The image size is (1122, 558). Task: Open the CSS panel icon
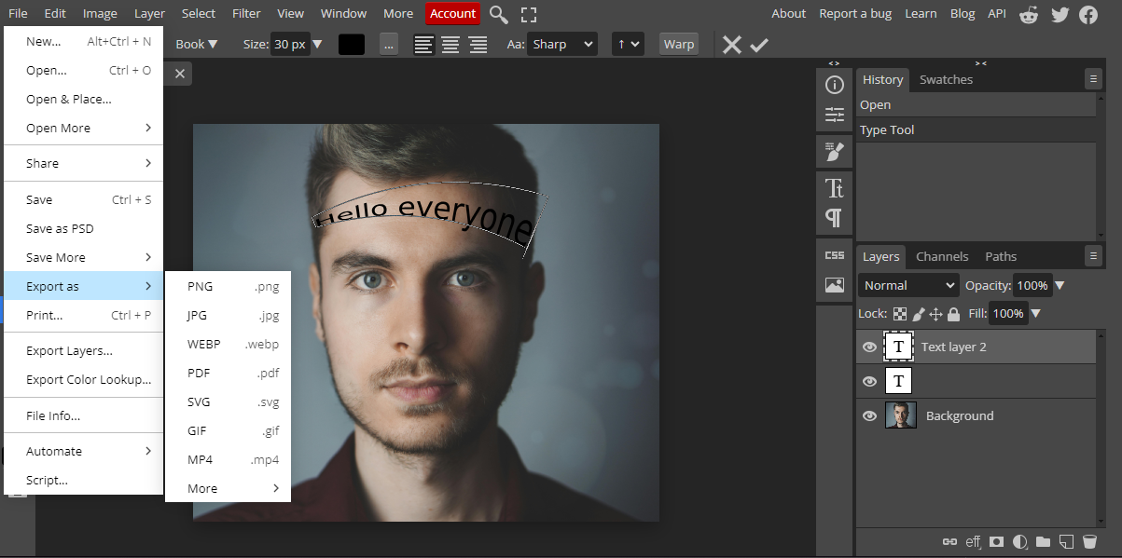click(x=835, y=255)
